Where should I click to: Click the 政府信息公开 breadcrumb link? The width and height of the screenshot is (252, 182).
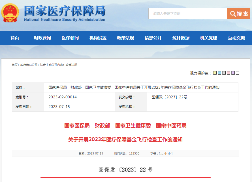(29, 65)
